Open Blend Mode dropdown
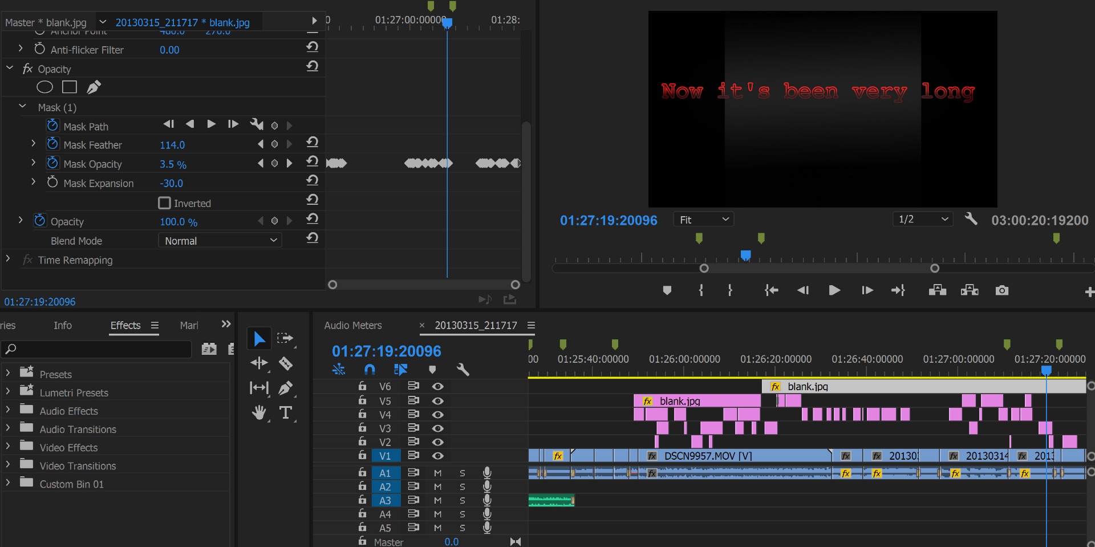 coord(220,241)
